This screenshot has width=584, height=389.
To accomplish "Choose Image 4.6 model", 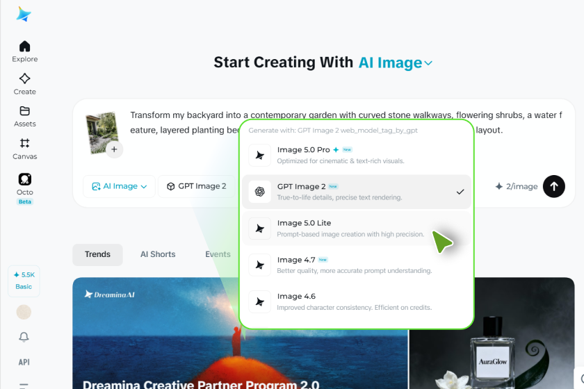I will tap(357, 301).
